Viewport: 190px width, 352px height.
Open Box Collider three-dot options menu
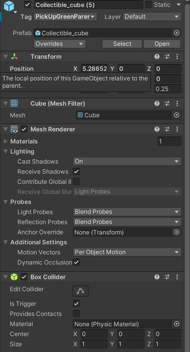(x=177, y=277)
